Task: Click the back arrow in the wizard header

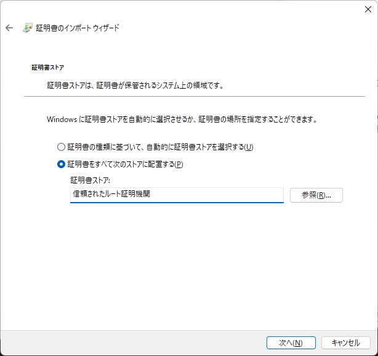Action: point(9,28)
